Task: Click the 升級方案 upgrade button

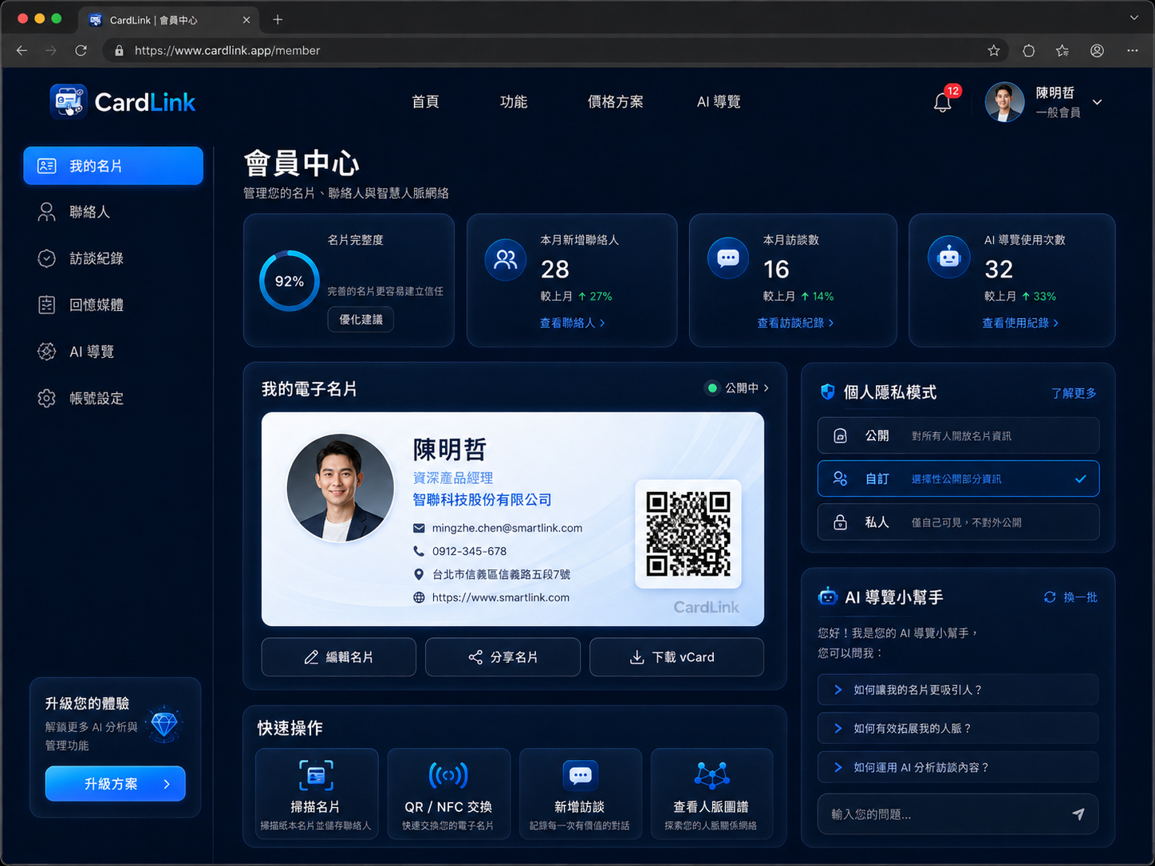Action: tap(116, 784)
